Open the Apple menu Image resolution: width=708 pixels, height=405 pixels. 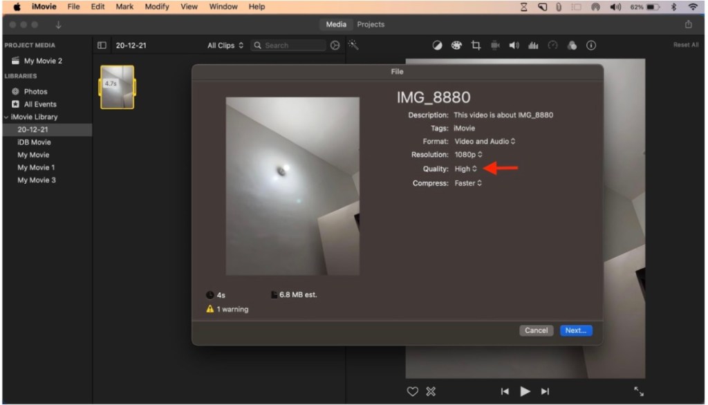tap(17, 7)
